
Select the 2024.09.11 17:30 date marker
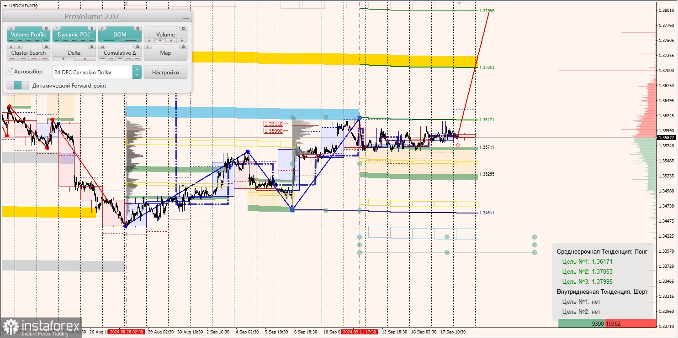(x=360, y=332)
